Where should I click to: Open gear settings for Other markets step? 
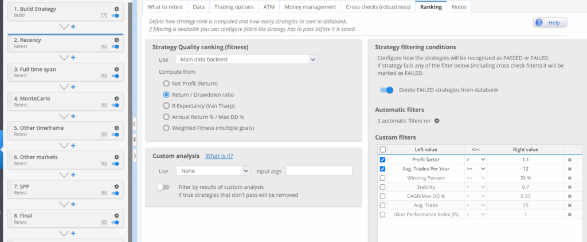click(117, 157)
